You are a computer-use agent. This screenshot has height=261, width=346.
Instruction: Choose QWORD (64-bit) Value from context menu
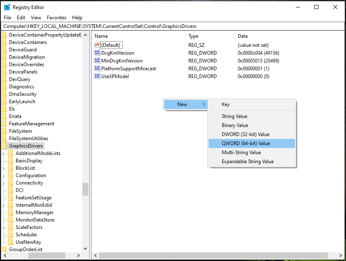[246, 143]
